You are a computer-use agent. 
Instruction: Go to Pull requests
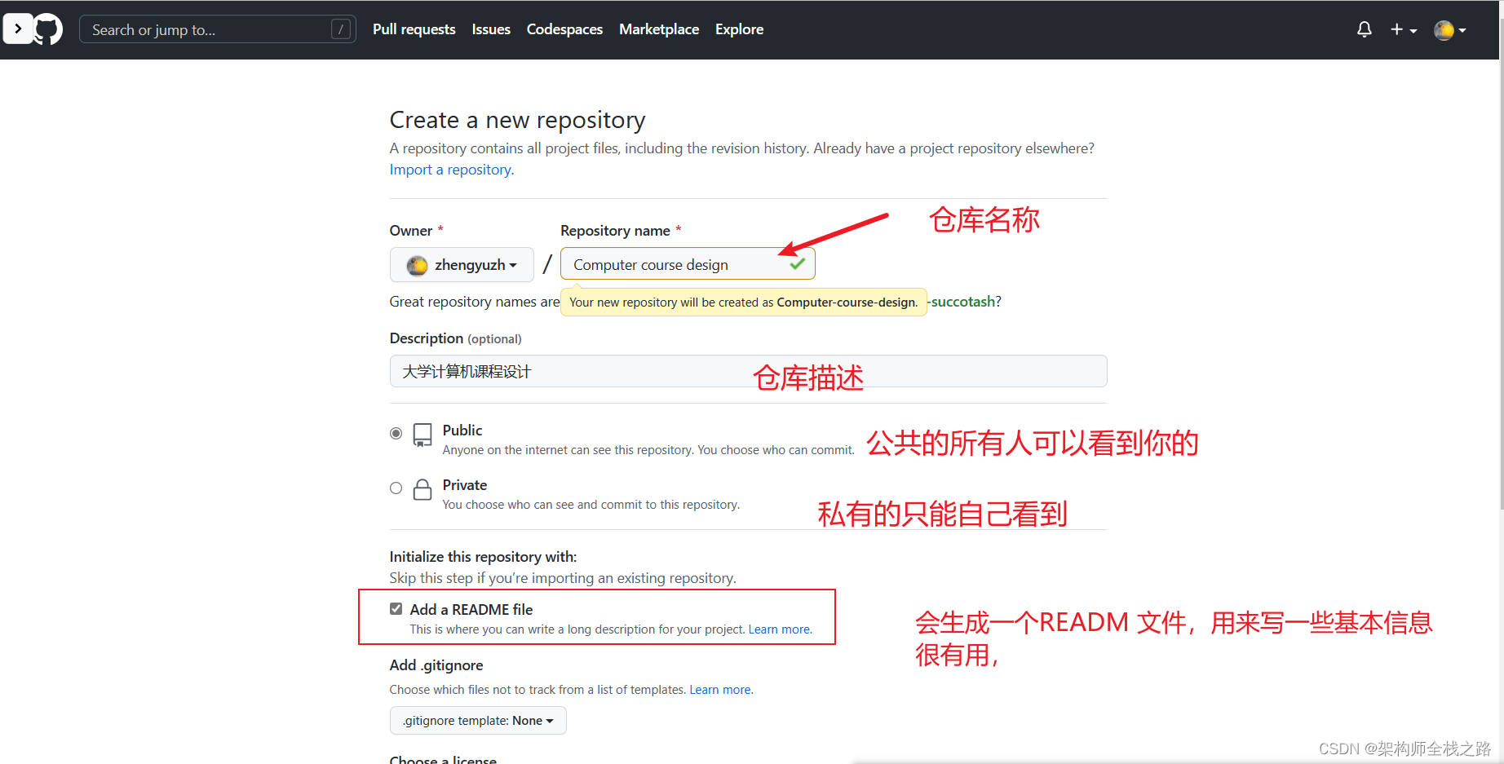coord(414,29)
